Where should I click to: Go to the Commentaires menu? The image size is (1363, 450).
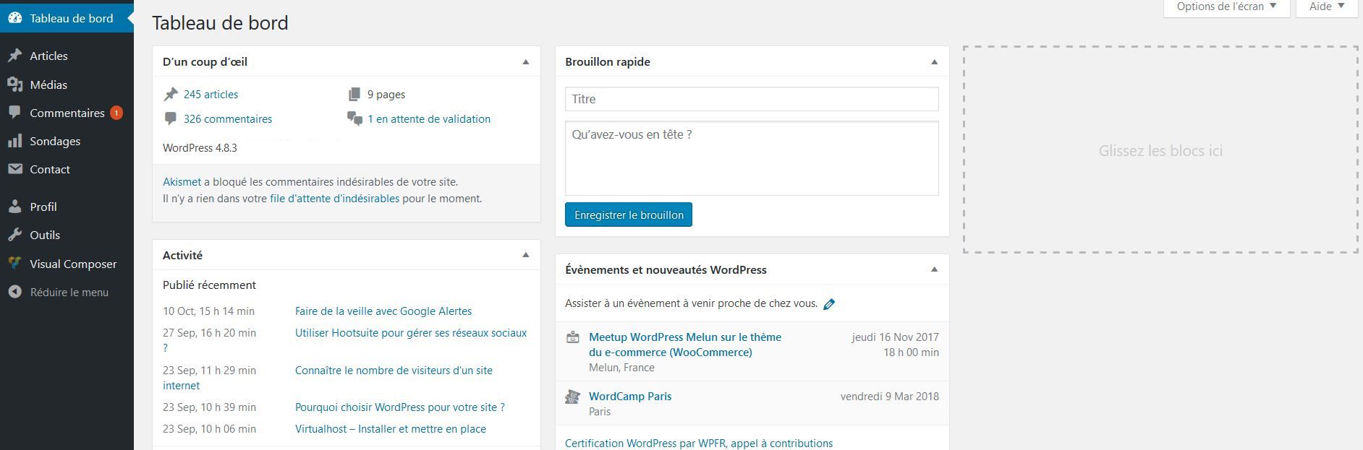[x=67, y=113]
